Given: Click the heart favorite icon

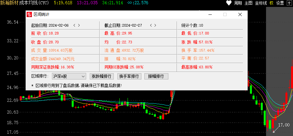Looking at the screenshot, I should (x=229, y=3).
